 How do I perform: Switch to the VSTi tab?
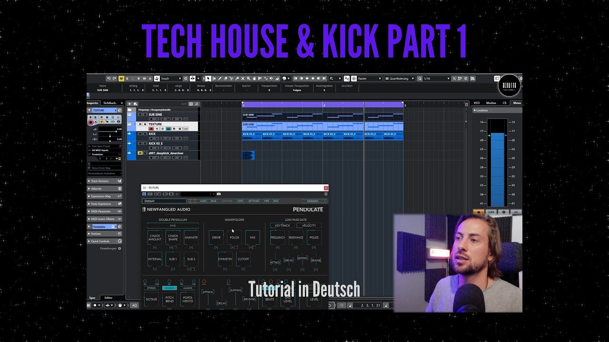(477, 103)
